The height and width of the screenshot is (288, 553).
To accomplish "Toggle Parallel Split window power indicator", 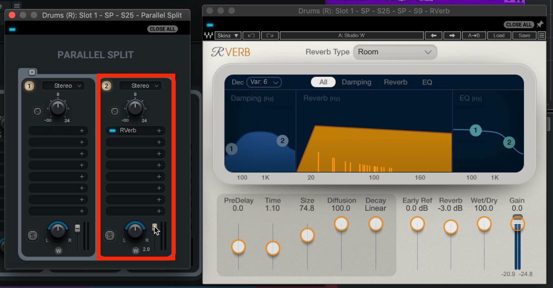I will [x=13, y=29].
